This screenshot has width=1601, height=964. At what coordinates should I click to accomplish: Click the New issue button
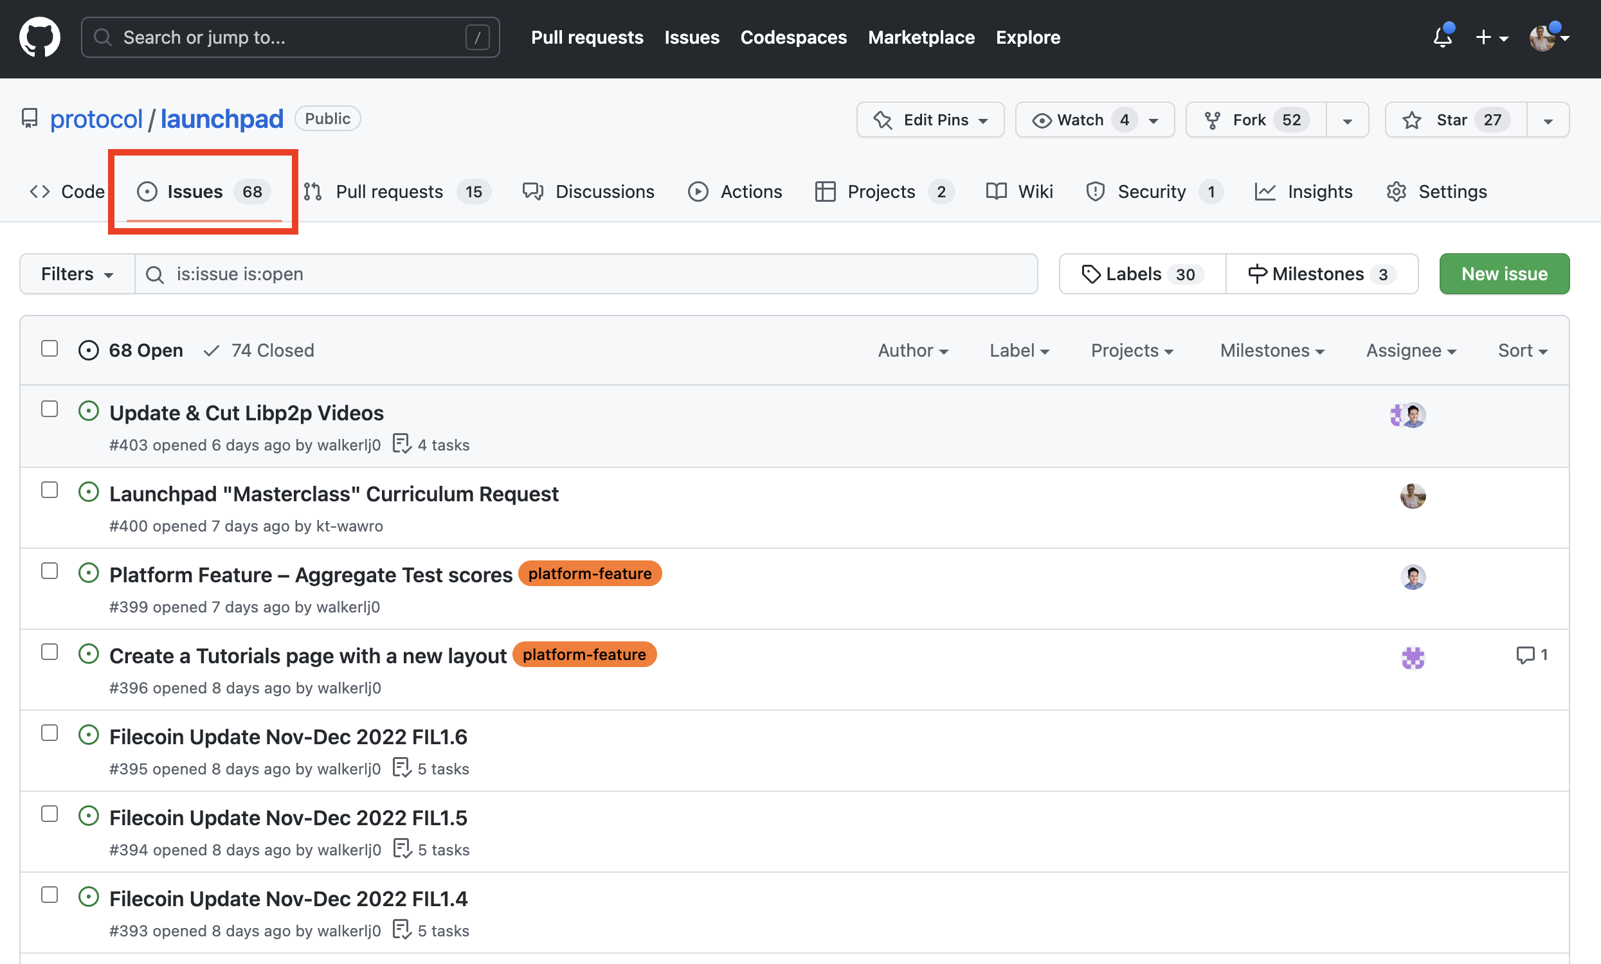(x=1503, y=274)
